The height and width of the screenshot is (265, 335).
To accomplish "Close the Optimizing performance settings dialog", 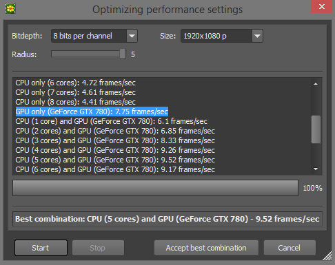I will click(x=322, y=6).
